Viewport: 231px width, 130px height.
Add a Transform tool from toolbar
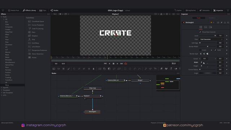click(119, 69)
